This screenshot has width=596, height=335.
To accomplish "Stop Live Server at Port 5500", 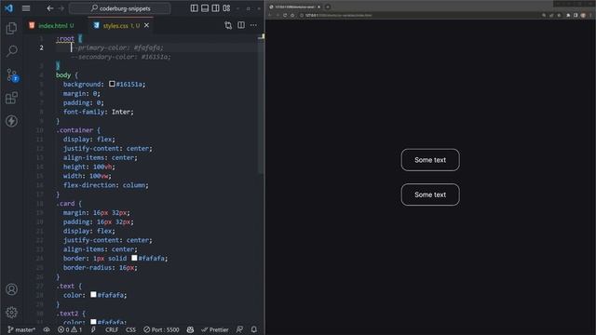I will tap(161, 329).
